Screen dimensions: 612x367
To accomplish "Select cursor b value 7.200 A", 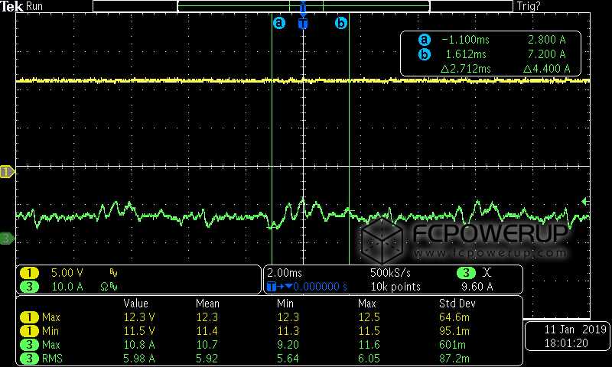I will [x=546, y=54].
